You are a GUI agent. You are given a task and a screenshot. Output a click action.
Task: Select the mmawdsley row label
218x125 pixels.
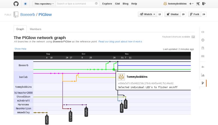pos(23,112)
